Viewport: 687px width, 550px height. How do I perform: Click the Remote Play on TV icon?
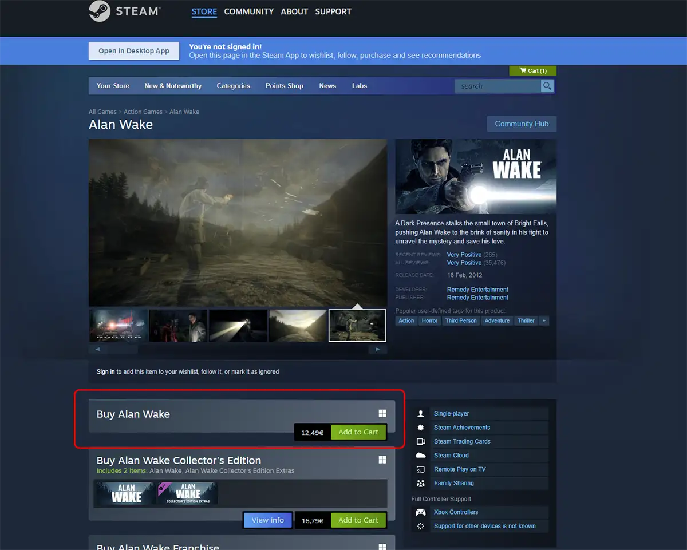point(421,469)
